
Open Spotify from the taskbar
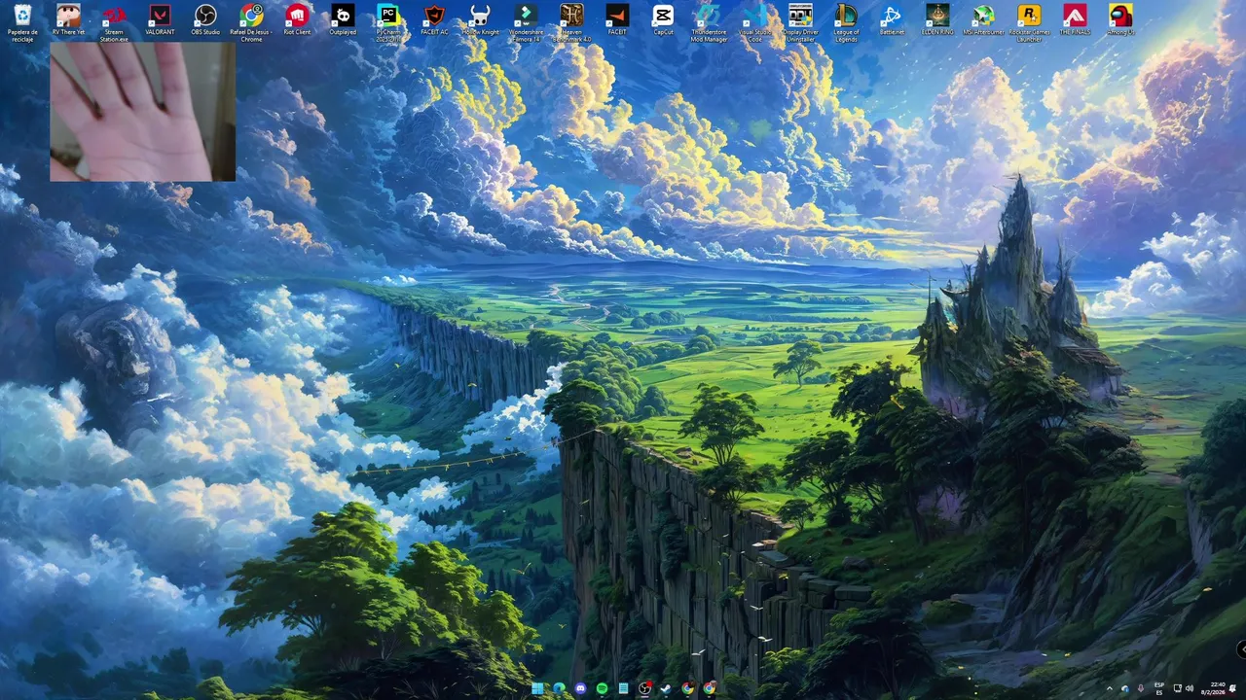(x=602, y=688)
